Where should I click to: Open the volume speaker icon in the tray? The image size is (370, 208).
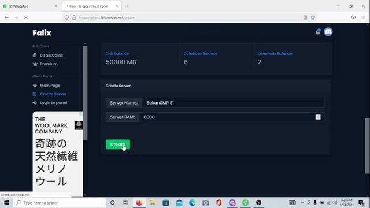335,203
